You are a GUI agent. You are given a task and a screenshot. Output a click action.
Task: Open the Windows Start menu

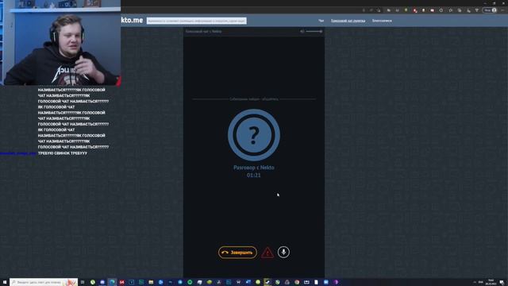(5, 282)
